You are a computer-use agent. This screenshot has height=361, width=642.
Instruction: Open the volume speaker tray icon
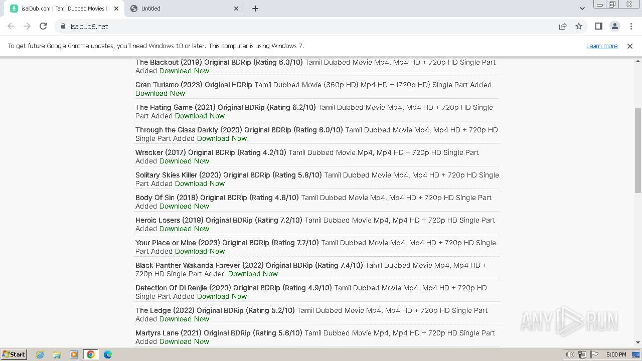pos(570,354)
